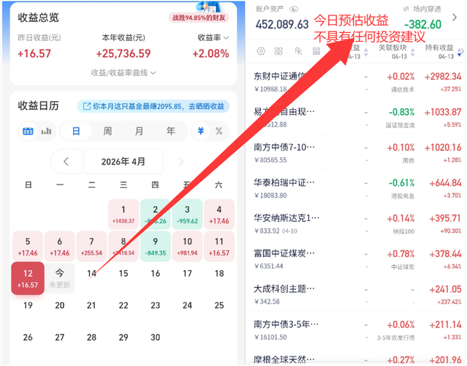The width and height of the screenshot is (467, 366).
Task: Tap 中证煤炭 sector label
Action: coord(403,267)
